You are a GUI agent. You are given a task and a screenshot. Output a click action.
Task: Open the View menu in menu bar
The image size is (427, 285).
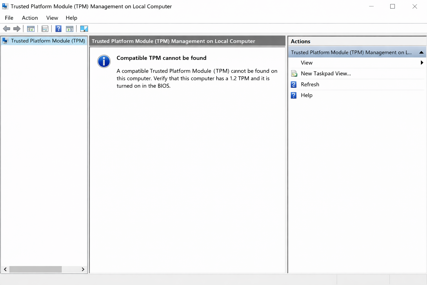pyautogui.click(x=52, y=18)
